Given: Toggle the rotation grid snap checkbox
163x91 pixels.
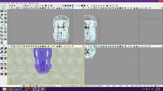Looking at the screenshot, I should point(144,86).
